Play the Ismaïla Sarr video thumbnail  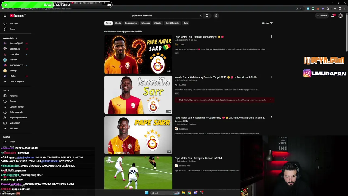[138, 95]
